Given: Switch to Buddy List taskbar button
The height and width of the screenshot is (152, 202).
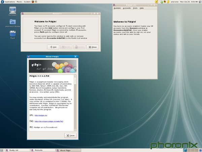Looking at the screenshot, I should point(18,150).
